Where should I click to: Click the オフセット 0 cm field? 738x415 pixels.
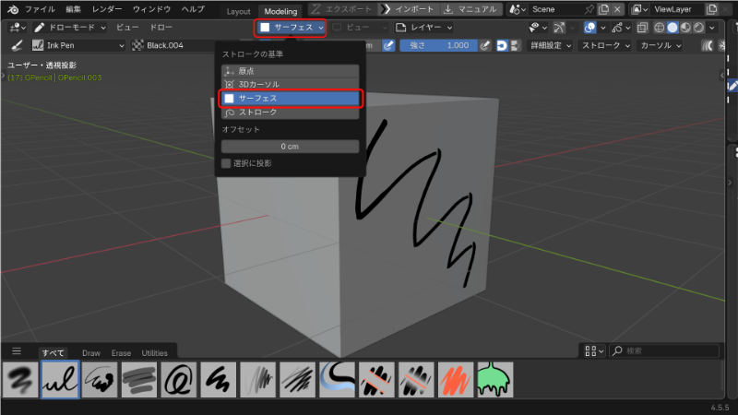(x=290, y=147)
